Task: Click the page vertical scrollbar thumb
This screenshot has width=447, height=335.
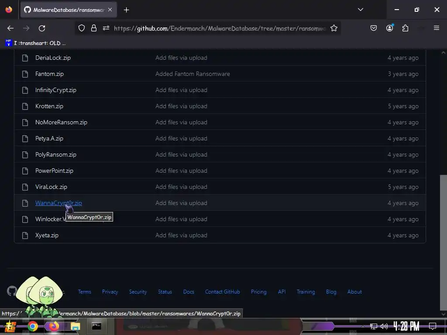Action: point(444,243)
